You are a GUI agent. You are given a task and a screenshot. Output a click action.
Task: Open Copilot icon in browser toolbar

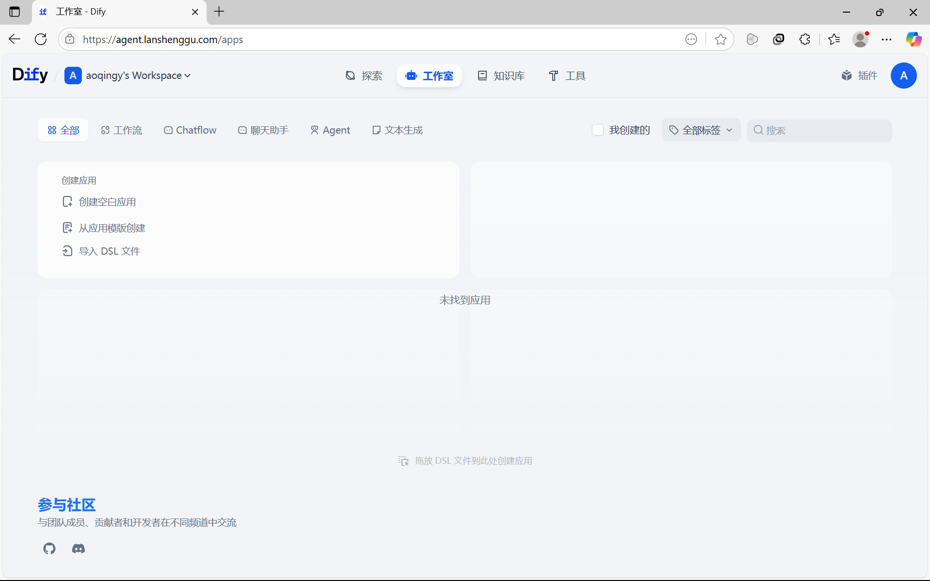tap(914, 39)
